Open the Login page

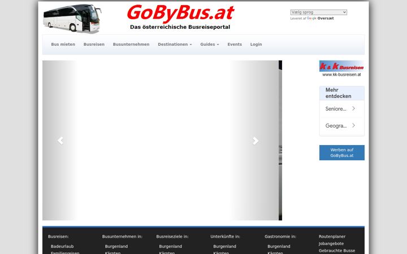(256, 45)
